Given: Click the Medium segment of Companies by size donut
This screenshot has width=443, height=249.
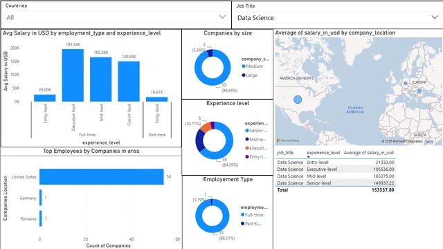Looking at the screenshot, I should tap(213, 82).
